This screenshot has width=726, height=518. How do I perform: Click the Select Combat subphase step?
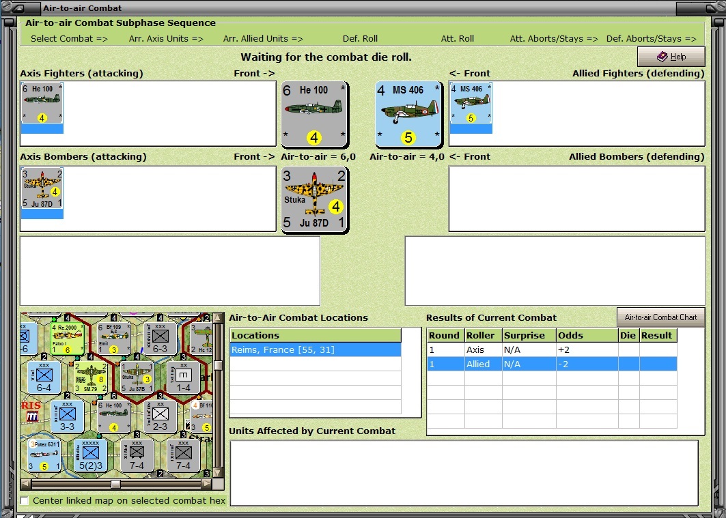point(69,38)
